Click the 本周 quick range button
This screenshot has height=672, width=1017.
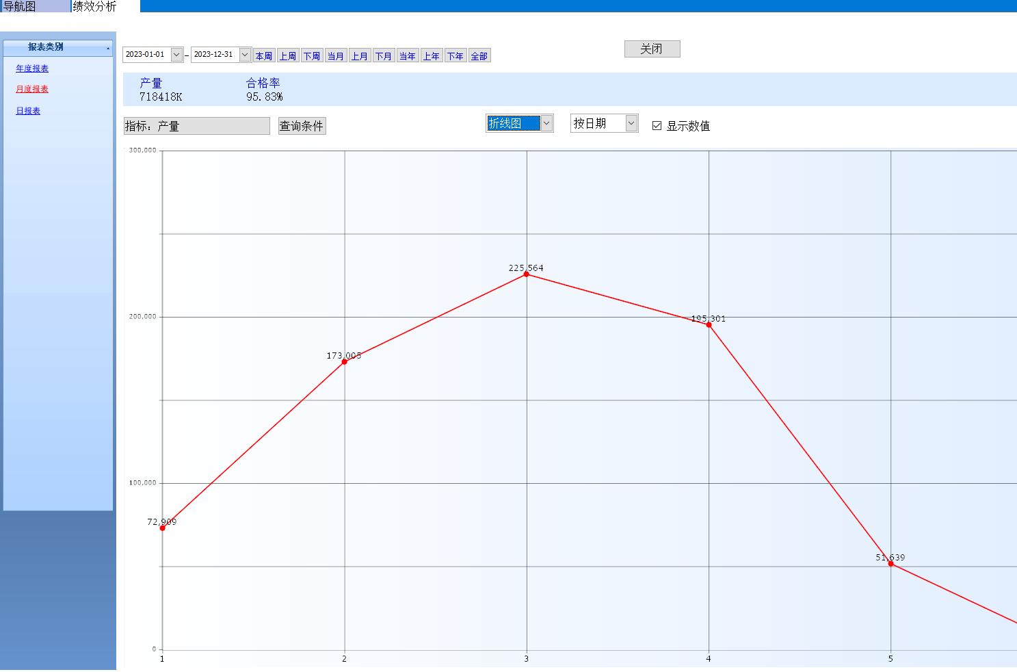coord(264,56)
